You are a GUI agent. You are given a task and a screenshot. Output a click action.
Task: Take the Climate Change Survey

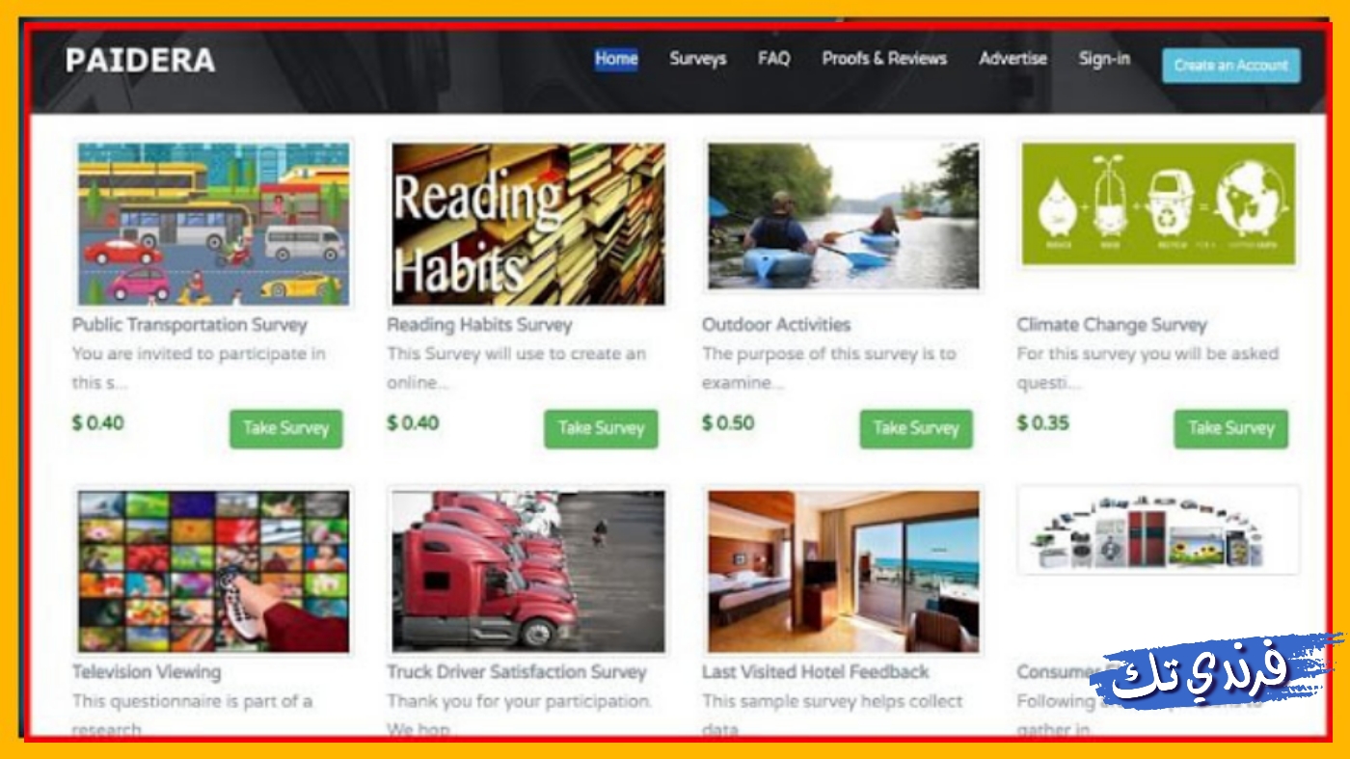[1230, 428]
